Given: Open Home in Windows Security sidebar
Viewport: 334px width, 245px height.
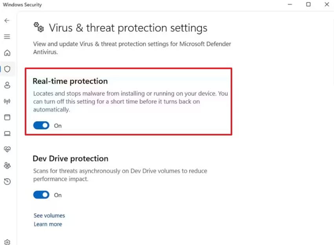Looking at the screenshot, I should pos(7,53).
